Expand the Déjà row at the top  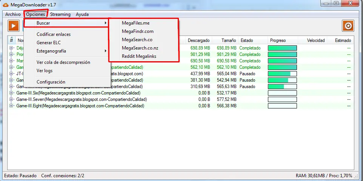[x=11, y=48]
